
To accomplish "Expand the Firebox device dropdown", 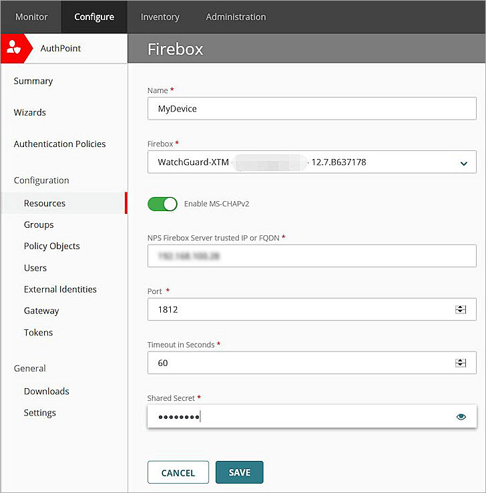I will 463,162.
